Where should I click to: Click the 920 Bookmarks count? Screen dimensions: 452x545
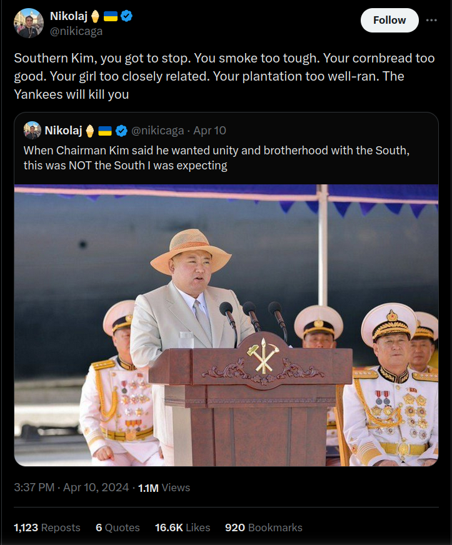tap(263, 527)
